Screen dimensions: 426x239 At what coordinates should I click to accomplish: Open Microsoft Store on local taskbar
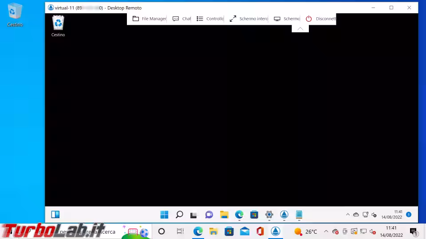(x=229, y=231)
